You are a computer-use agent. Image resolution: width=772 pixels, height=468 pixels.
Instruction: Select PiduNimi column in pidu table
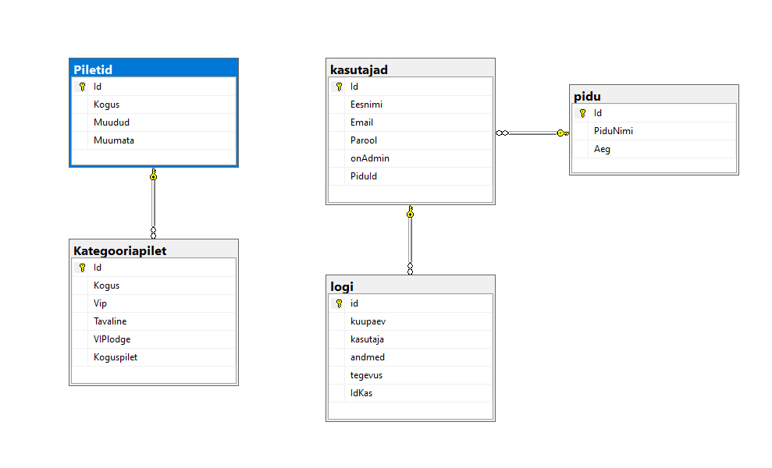(654, 131)
